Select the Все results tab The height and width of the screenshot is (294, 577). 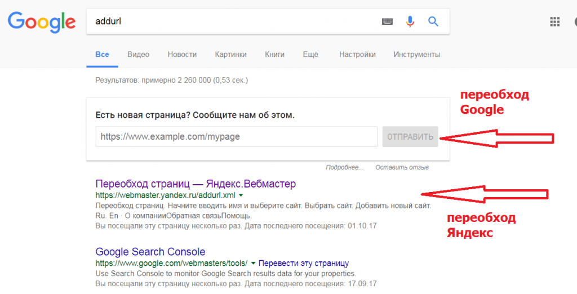(x=103, y=55)
